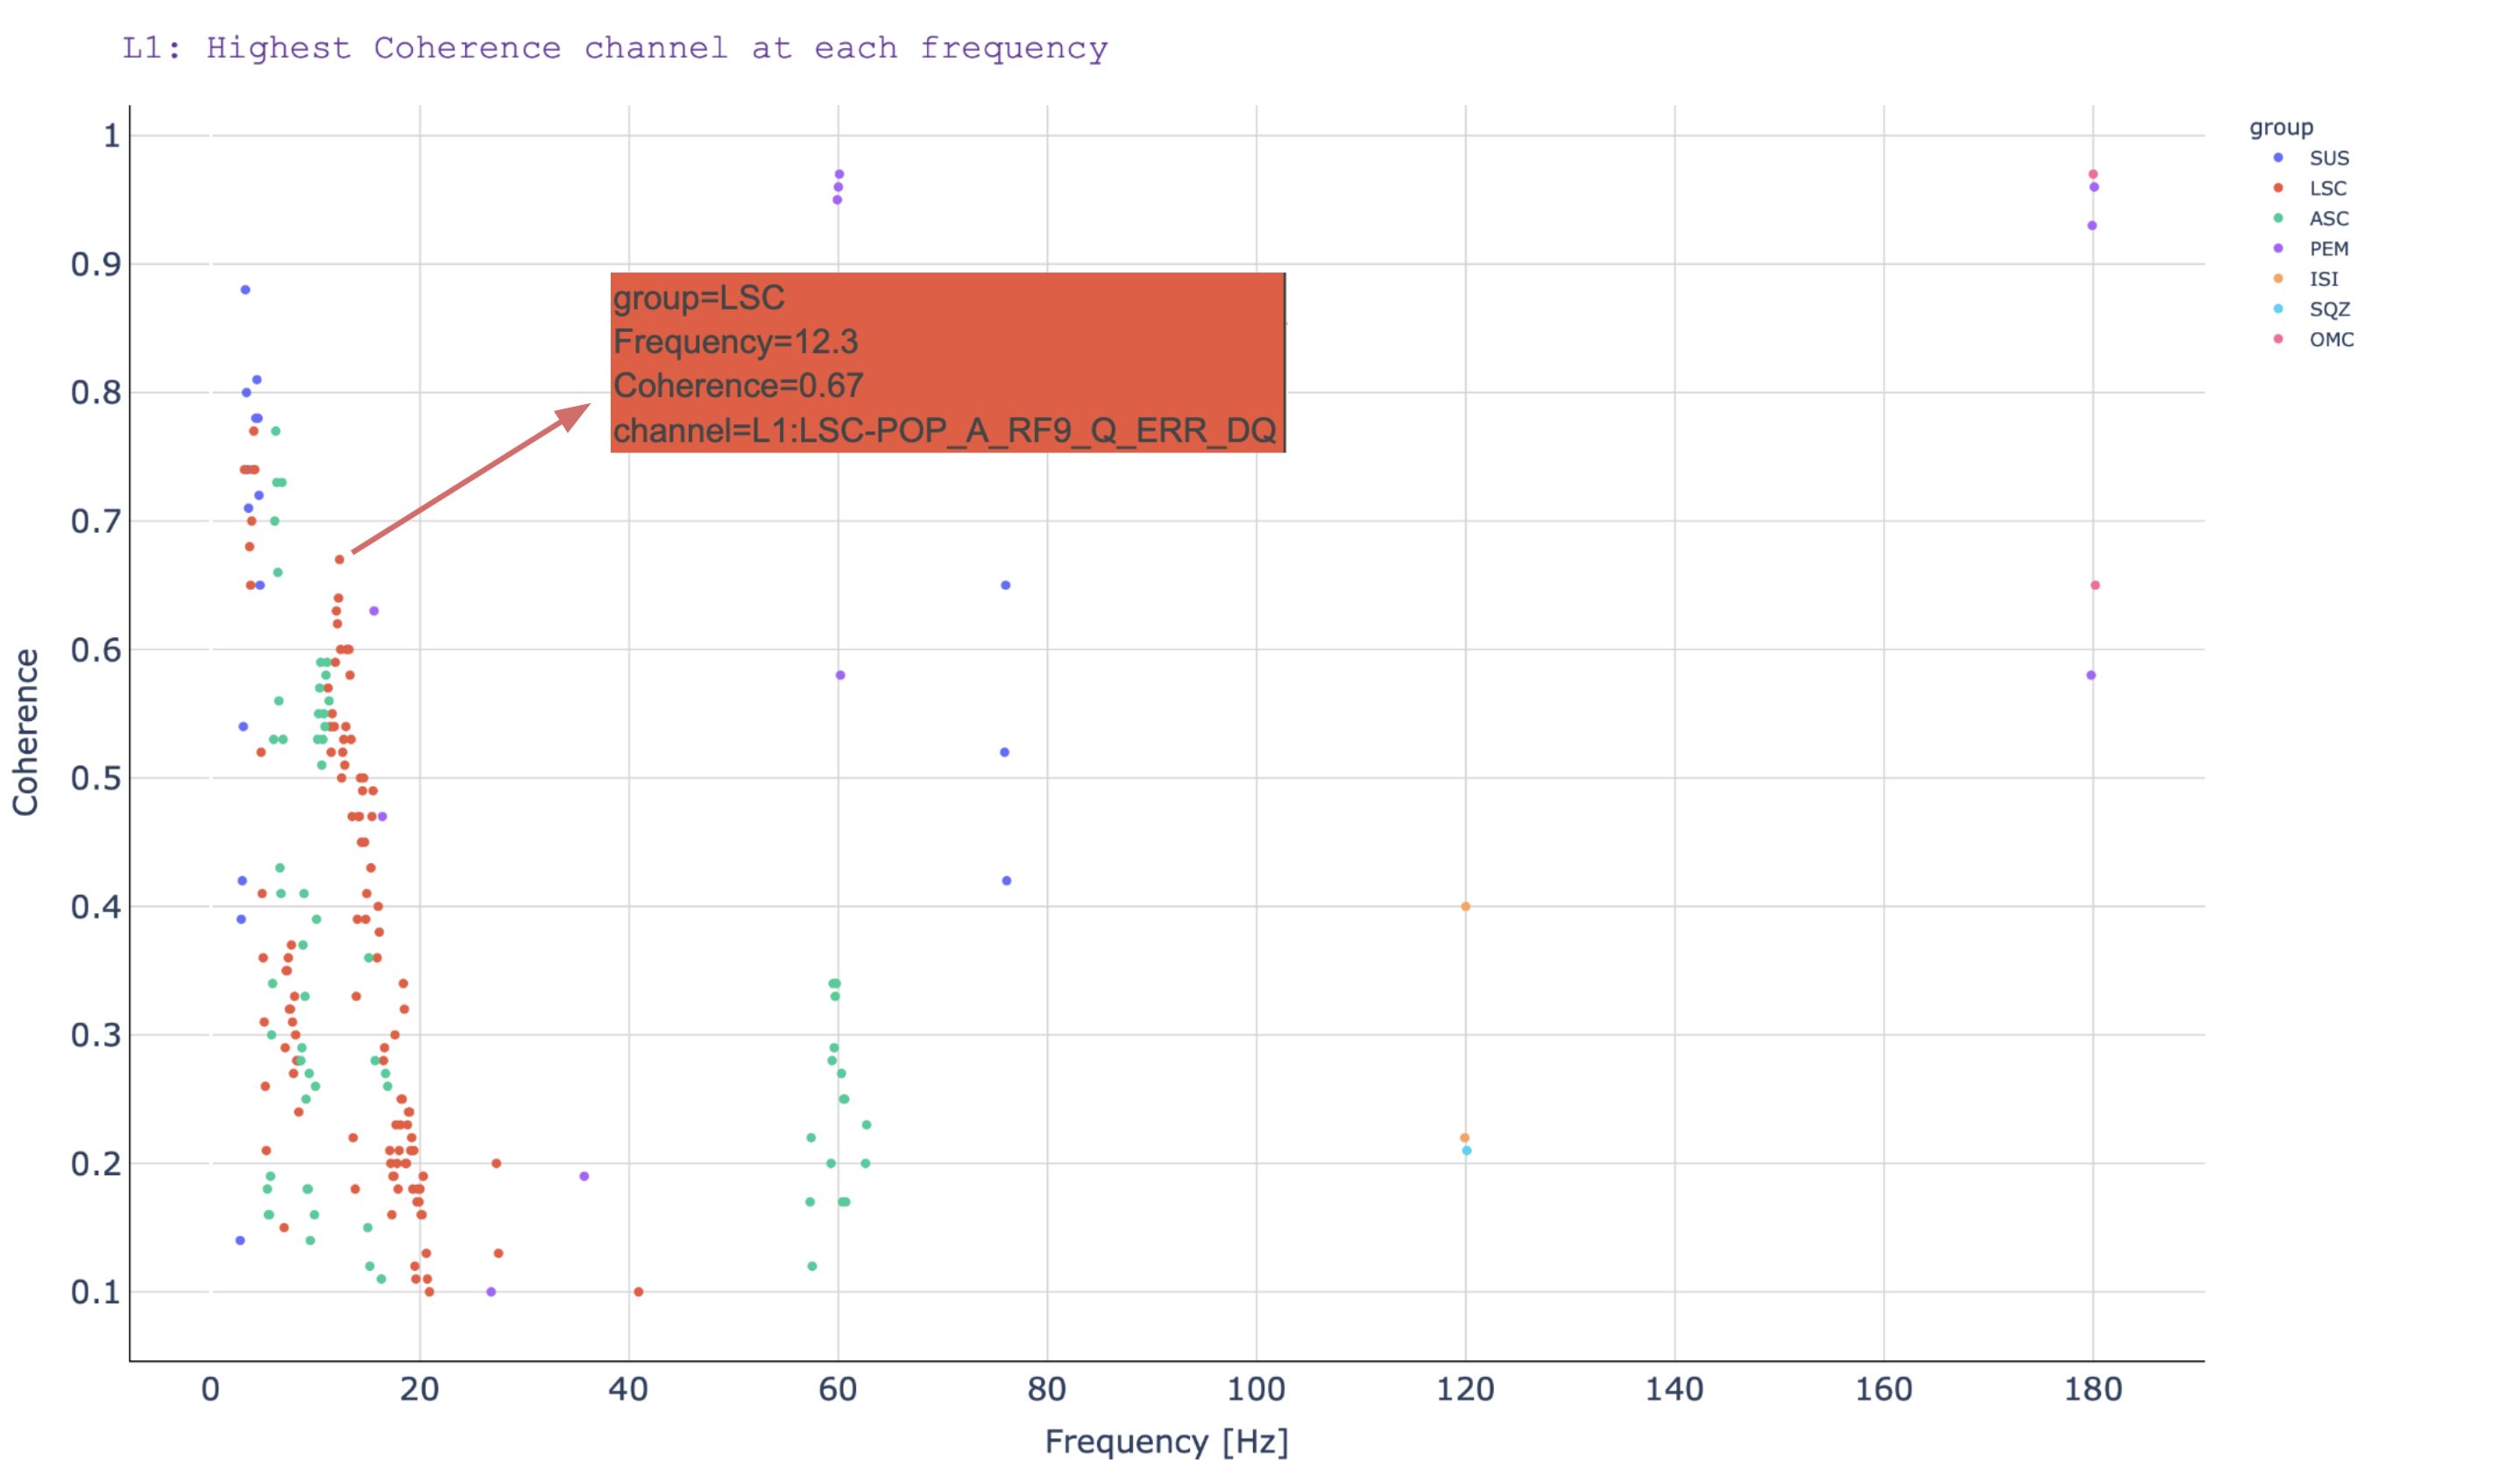Click the hover tooltip for L1:LSC-POP_A_RF9_Q_ERR_DQ

pos(946,363)
